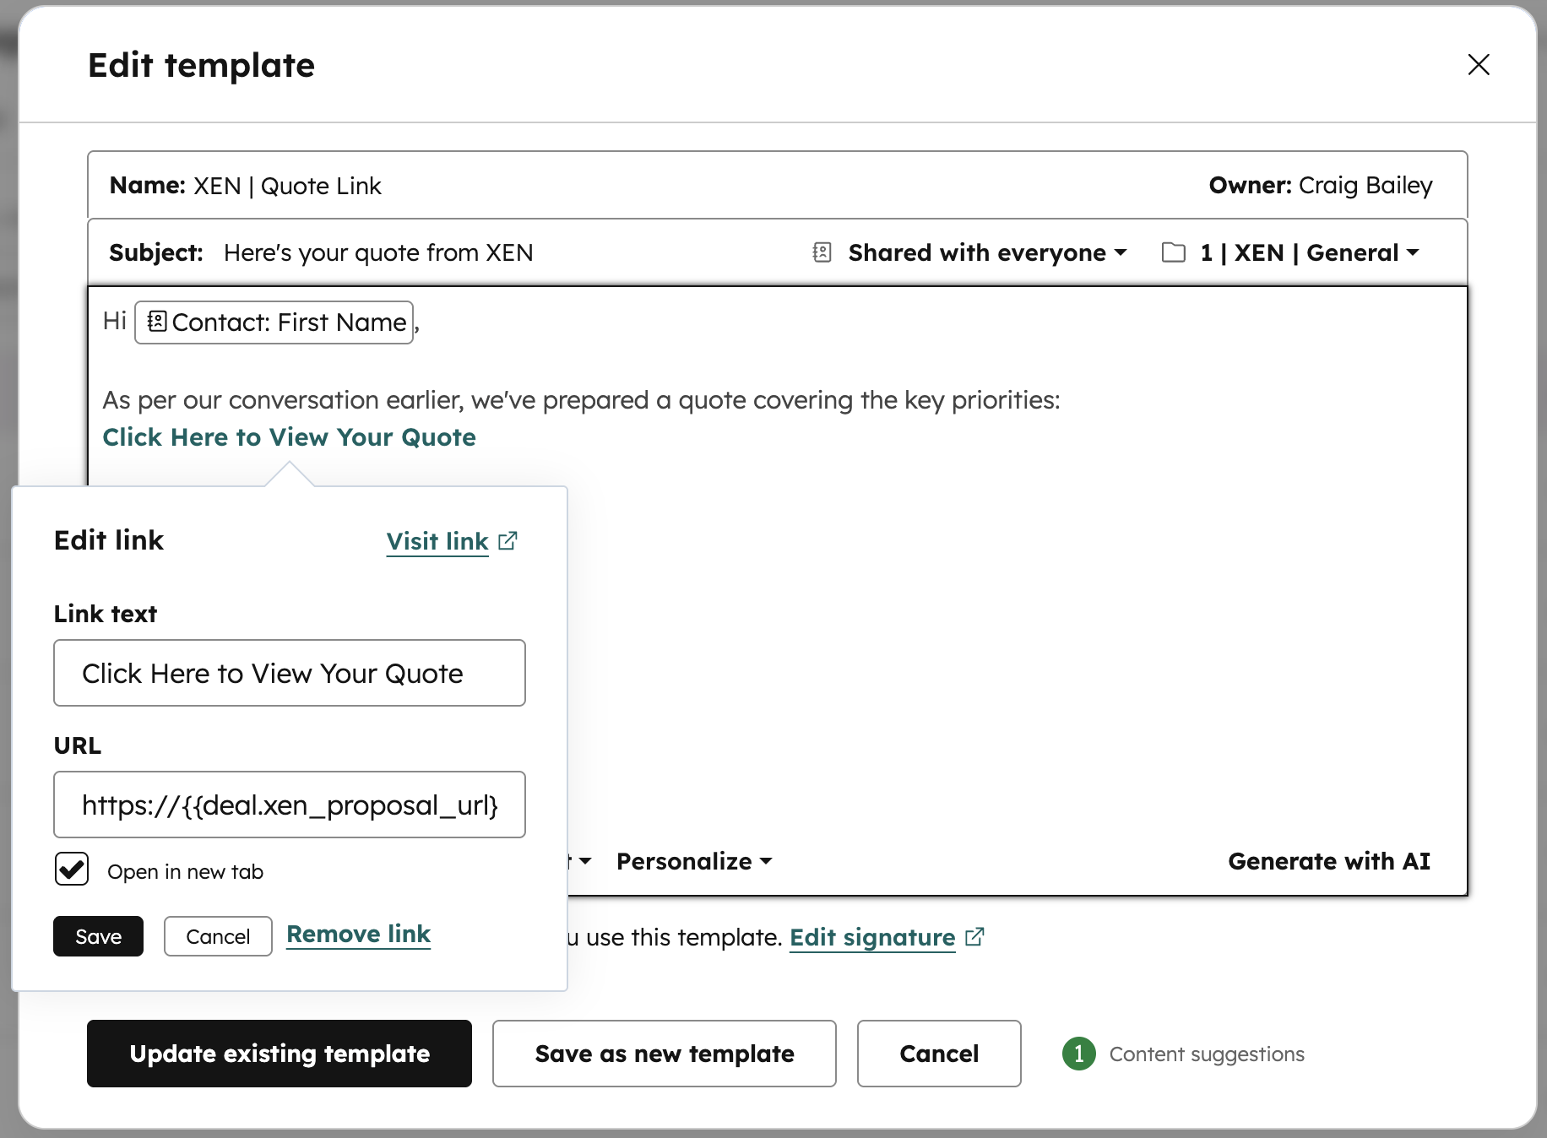This screenshot has width=1547, height=1138.
Task: Uncheck the Open in new tab checkbox
Action: [72, 870]
